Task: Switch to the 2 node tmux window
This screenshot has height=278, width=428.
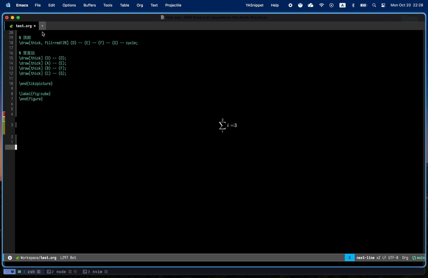Action: click(56, 271)
